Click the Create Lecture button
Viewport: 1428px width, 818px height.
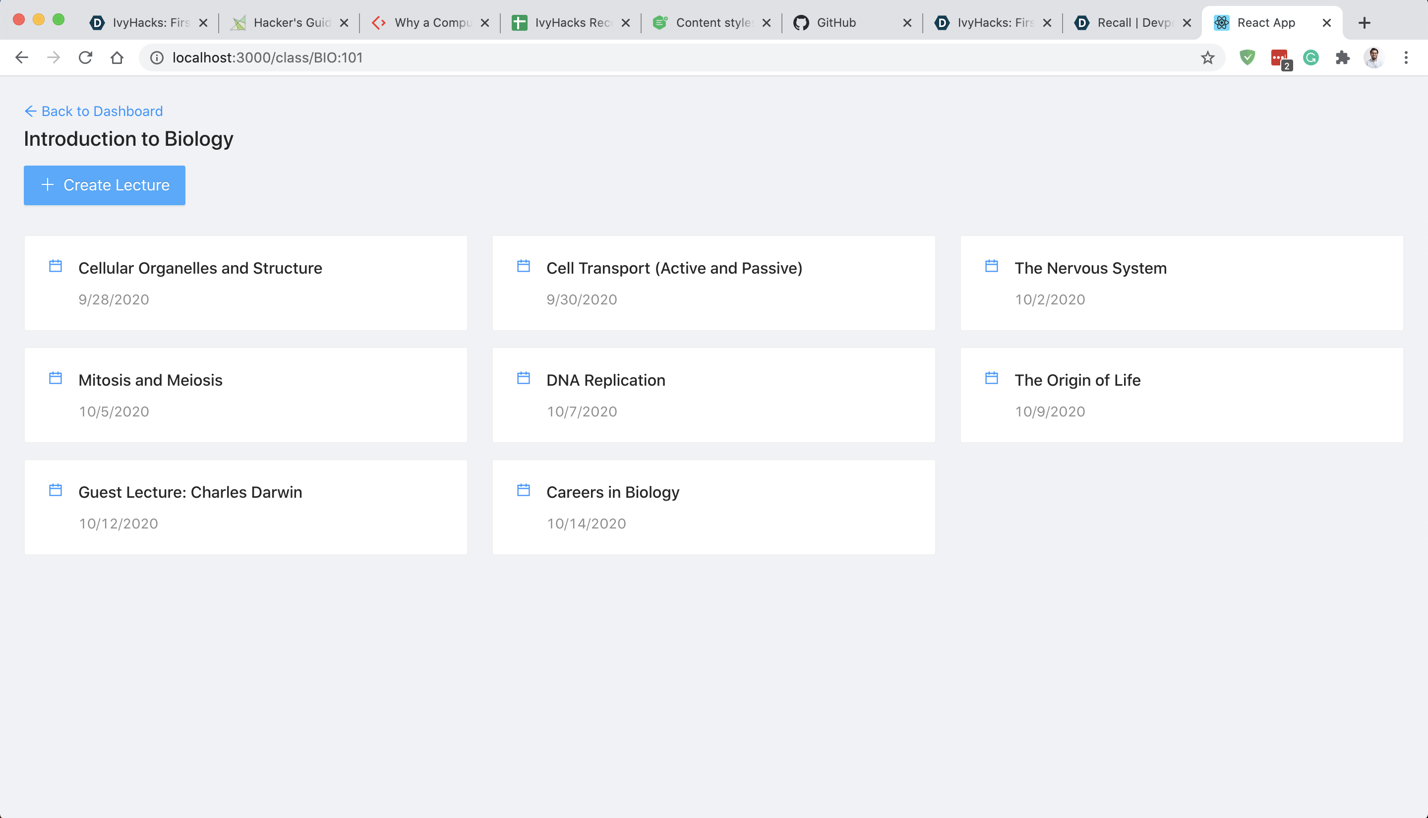coord(105,185)
